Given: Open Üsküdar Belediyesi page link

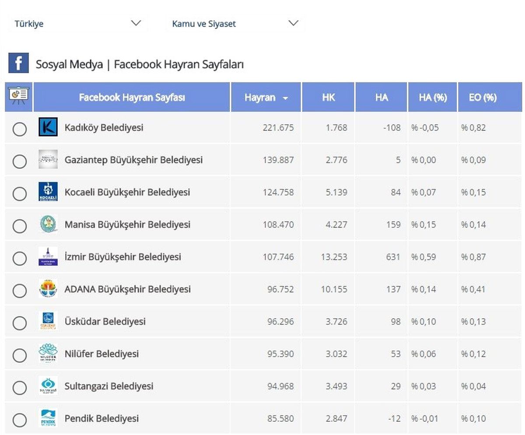Looking at the screenshot, I should [105, 322].
